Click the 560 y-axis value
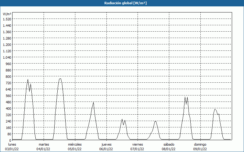This screenshot has height=152, width=244. click(9, 95)
